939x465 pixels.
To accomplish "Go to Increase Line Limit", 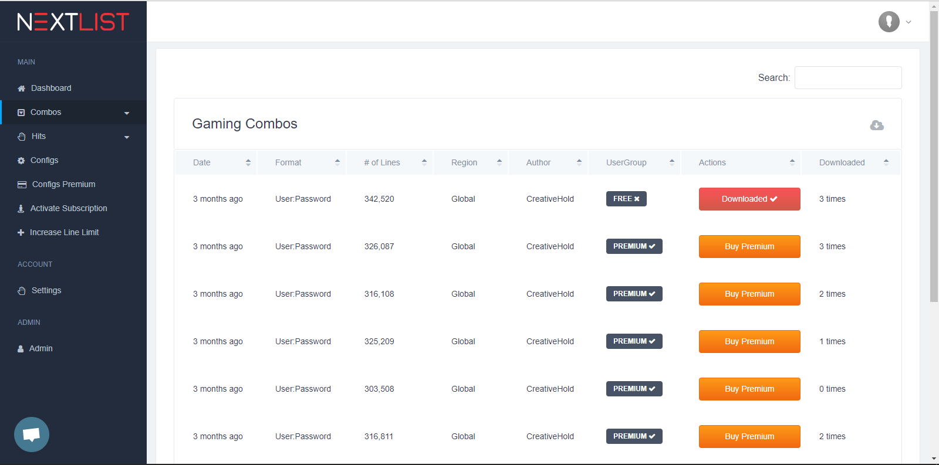I will pyautogui.click(x=73, y=232).
